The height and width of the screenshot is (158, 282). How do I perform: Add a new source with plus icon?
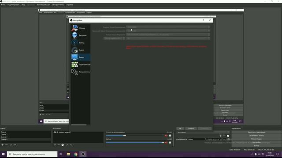pyautogui.click(x=55, y=145)
